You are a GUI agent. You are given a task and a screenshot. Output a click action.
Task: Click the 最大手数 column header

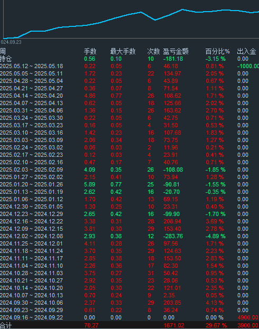tap(123, 51)
